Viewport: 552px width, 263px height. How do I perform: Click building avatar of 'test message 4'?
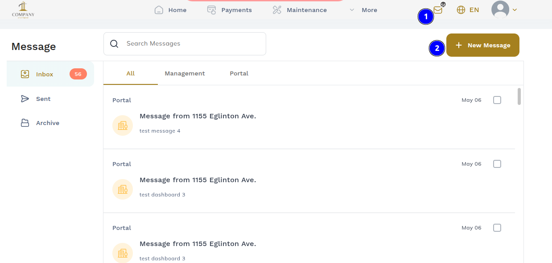123,125
